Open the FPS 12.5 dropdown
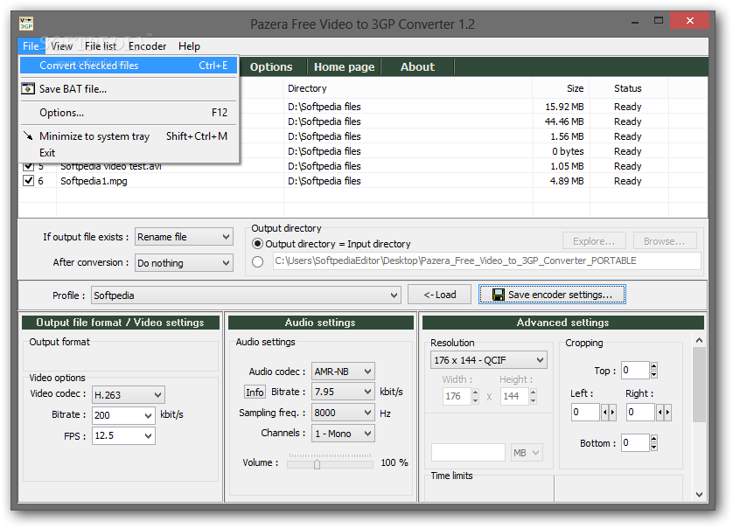Image resolution: width=733 pixels, height=528 pixels. point(123,436)
